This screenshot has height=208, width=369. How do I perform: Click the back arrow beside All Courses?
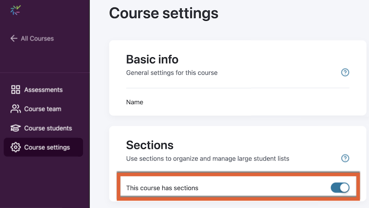[14, 38]
